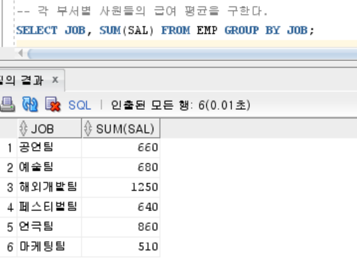Screen dimensions: 357x264
Task: Select the cell 페스티벌팀
Action: pos(49,207)
